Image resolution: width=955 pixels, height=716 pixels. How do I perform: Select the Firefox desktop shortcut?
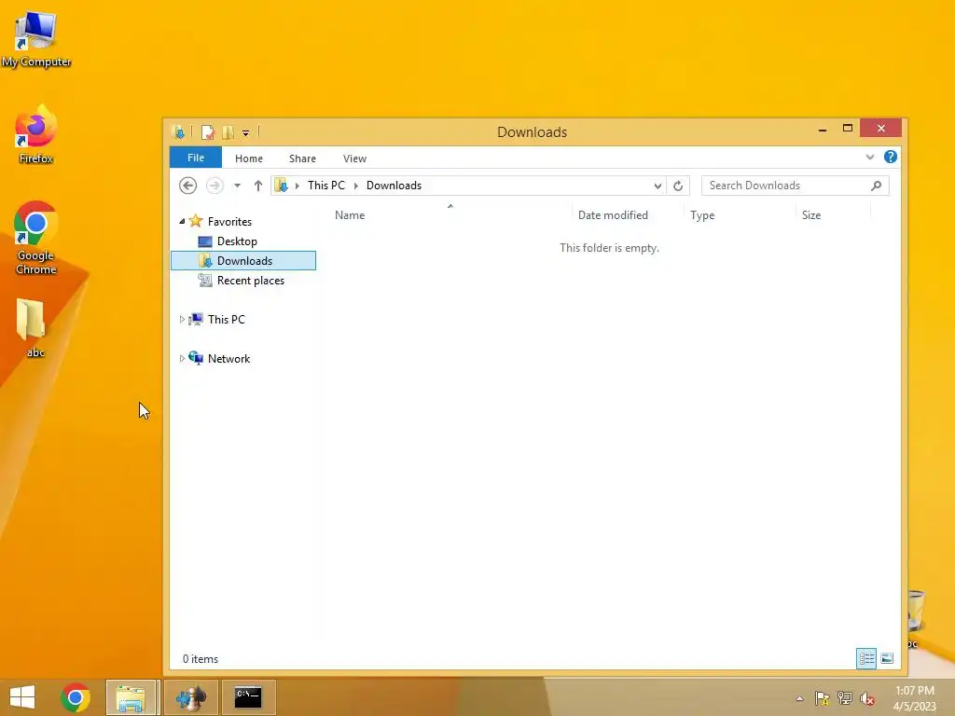36,134
